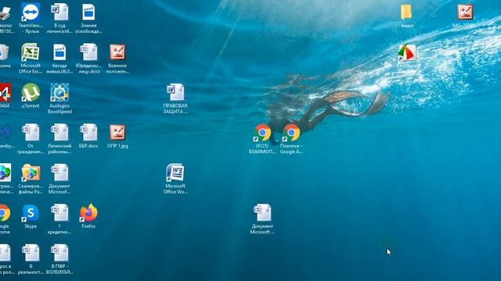Open the 'В реальност...' document
The width and height of the screenshot is (501, 281).
[x=31, y=253]
